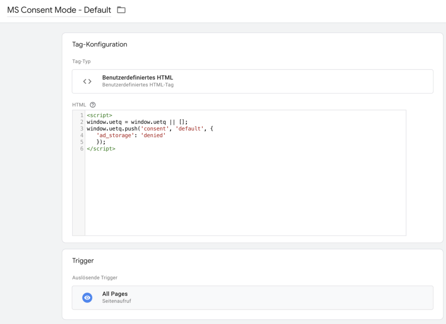Click the folder icon beside tag name
This screenshot has width=446, height=324.
click(x=121, y=10)
